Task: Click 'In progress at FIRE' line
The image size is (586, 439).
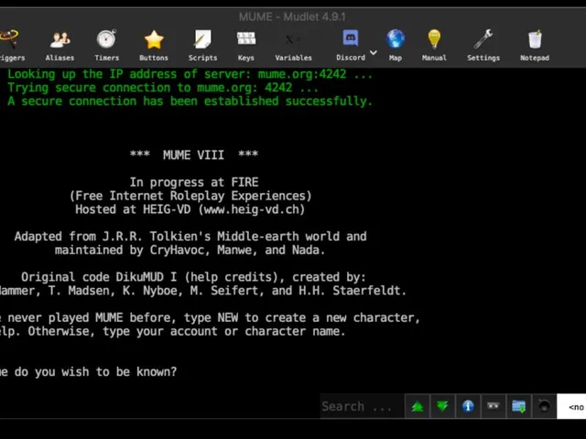Action: [194, 182]
